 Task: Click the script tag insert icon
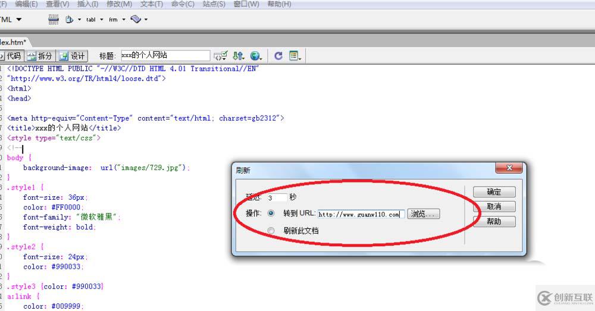pyautogui.click(x=136, y=20)
